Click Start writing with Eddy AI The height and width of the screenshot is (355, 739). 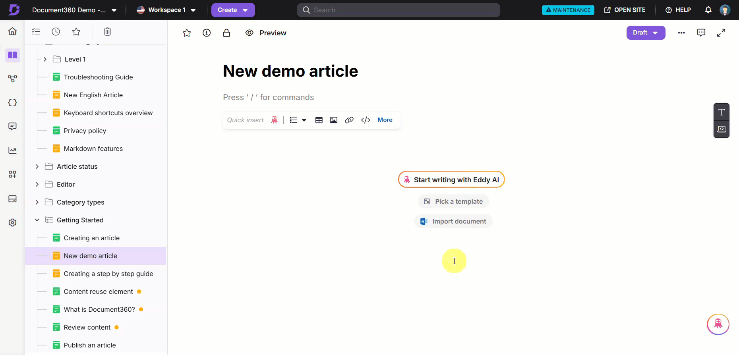451,179
